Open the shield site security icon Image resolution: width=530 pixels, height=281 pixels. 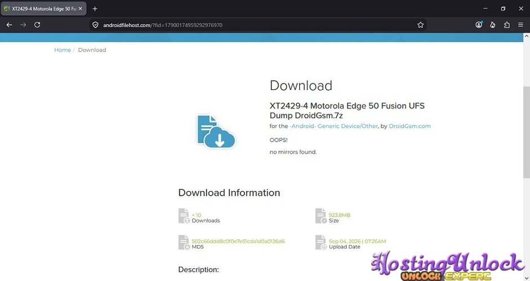tap(95, 25)
